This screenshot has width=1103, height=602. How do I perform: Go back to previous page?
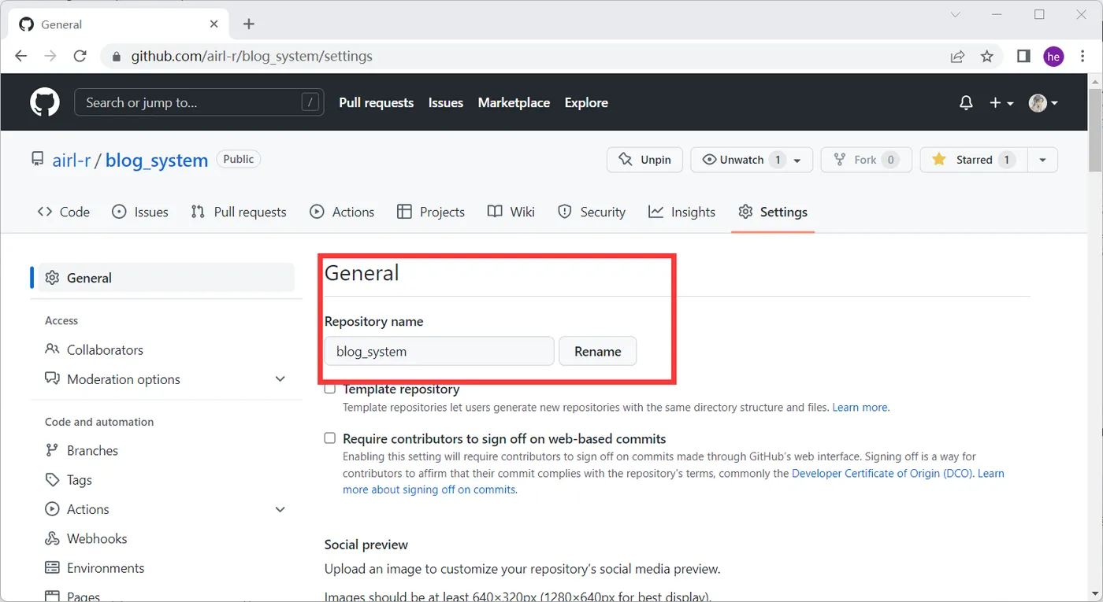coord(21,56)
